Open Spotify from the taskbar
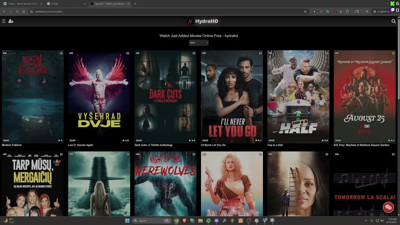Screen dimensions: 400x225 click(x=208, y=221)
